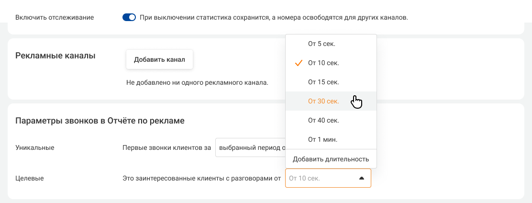
Task: Choose the checked От 10 сек. option
Action: [323, 63]
